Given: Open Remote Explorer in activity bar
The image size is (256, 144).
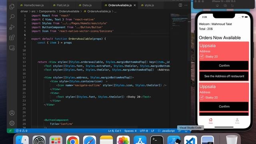Looking at the screenshot, I should click(12, 48).
